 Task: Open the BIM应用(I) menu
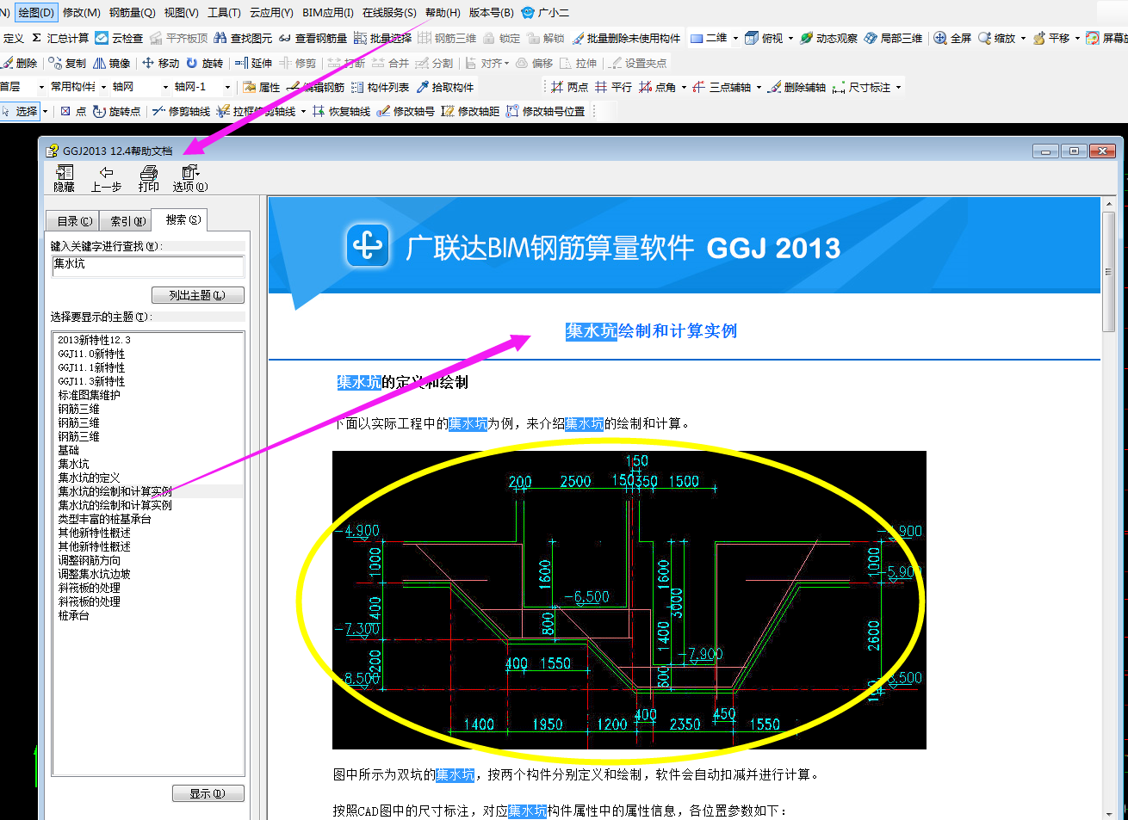click(328, 13)
